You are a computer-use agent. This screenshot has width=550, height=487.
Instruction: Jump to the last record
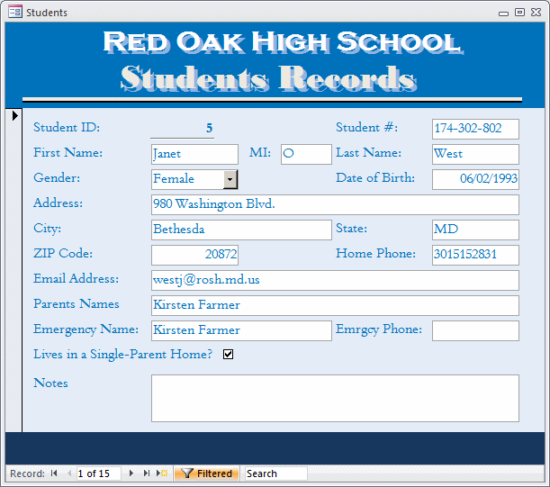[x=146, y=473]
